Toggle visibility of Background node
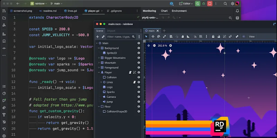The width and height of the screenshot is (277, 138). click(139, 48)
